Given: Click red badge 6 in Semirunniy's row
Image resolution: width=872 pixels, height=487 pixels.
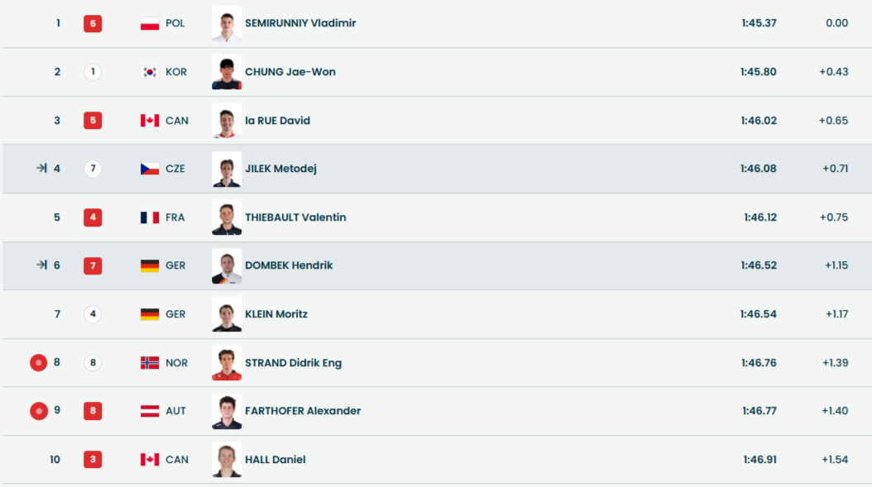Looking at the screenshot, I should 93,24.
